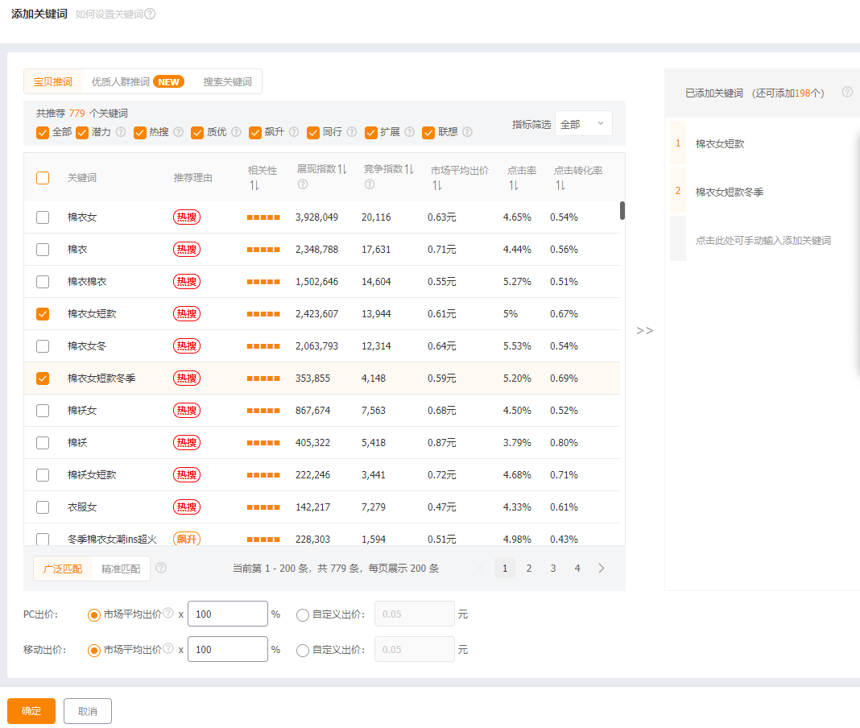The height and width of the screenshot is (728, 860).
Task: Click help icon beside 精准匹配 toggle
Action: click(161, 568)
